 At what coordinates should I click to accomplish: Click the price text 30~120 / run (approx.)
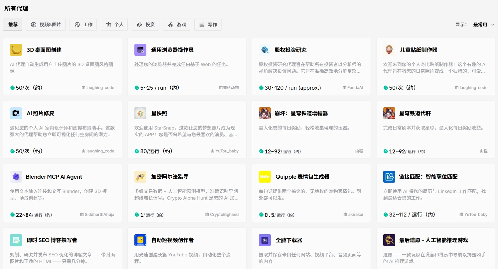coord(293,88)
